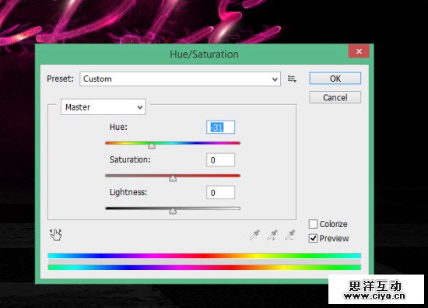This screenshot has width=428, height=308.
Task: Close the Hue/Saturation dialog
Action: [359, 51]
